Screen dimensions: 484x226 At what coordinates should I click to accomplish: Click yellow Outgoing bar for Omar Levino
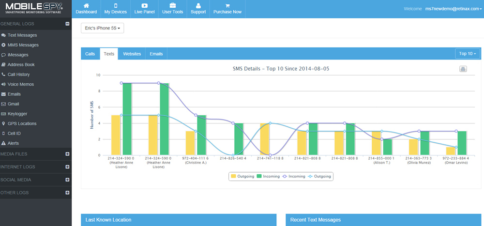(451, 151)
